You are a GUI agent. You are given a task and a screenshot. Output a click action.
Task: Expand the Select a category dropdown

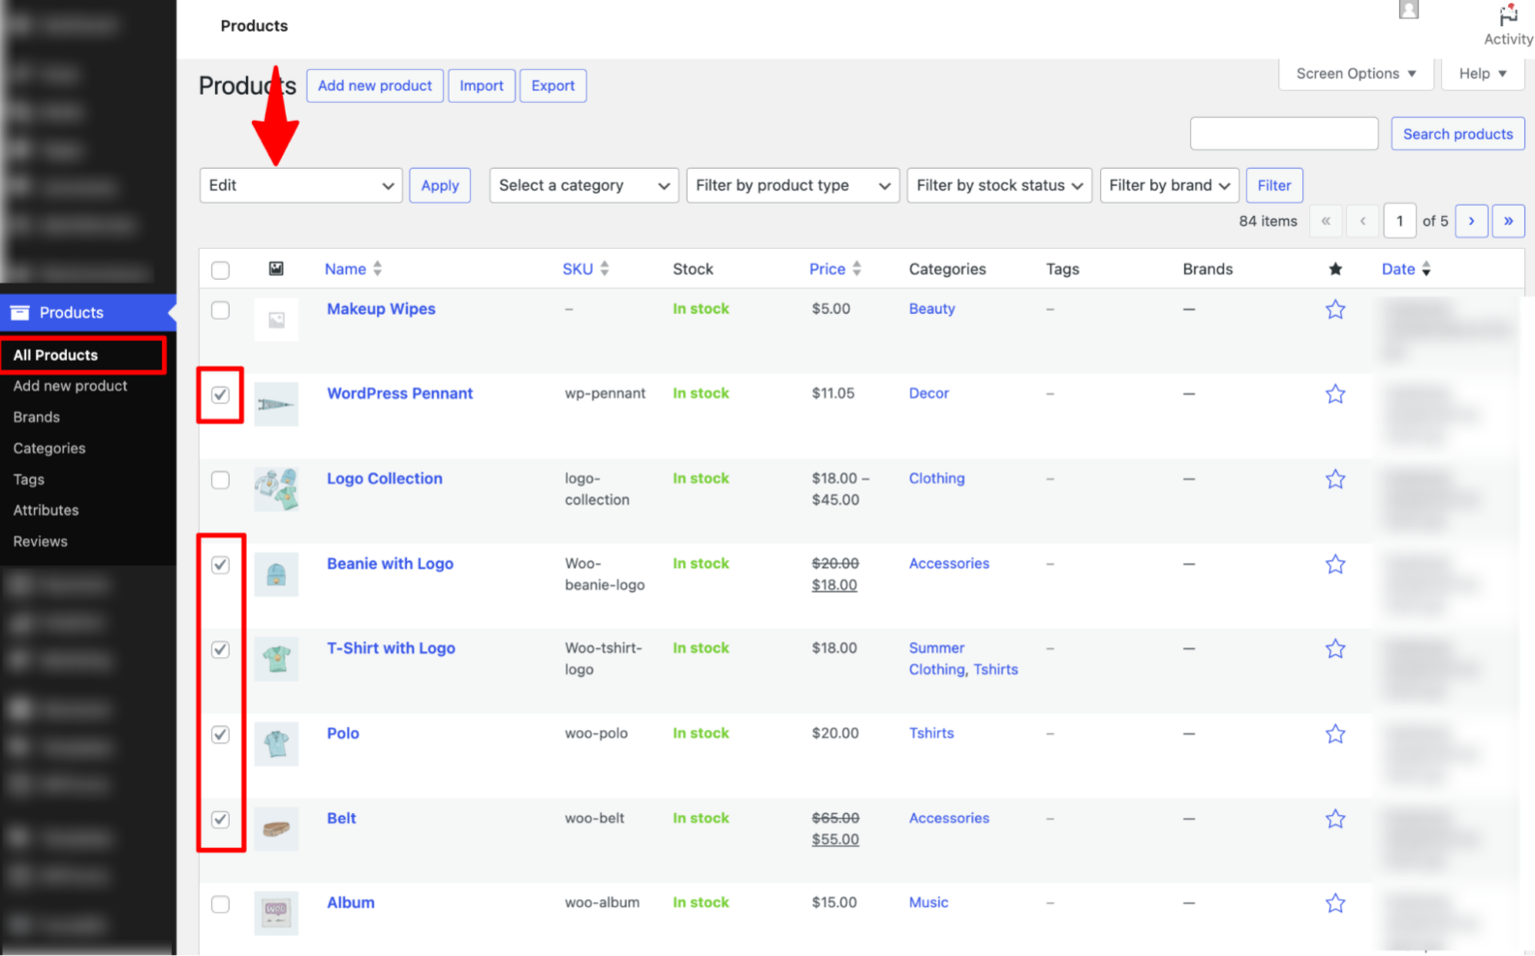[x=584, y=185]
